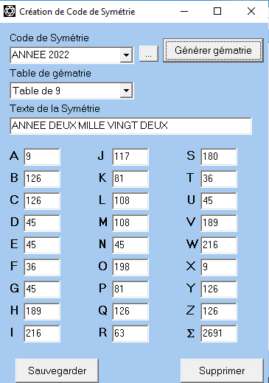Click the Sauvegarder button
This screenshot has height=383, width=269.
[57, 370]
